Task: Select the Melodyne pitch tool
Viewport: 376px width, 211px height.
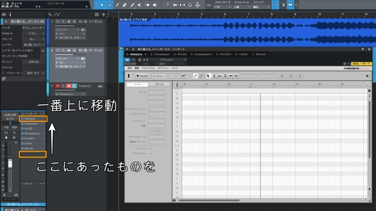Action: (x=214, y=76)
